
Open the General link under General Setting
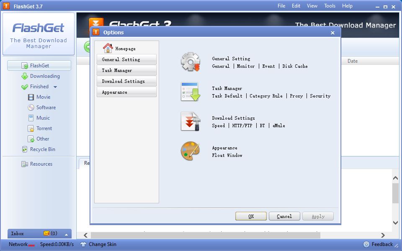pyautogui.click(x=221, y=67)
